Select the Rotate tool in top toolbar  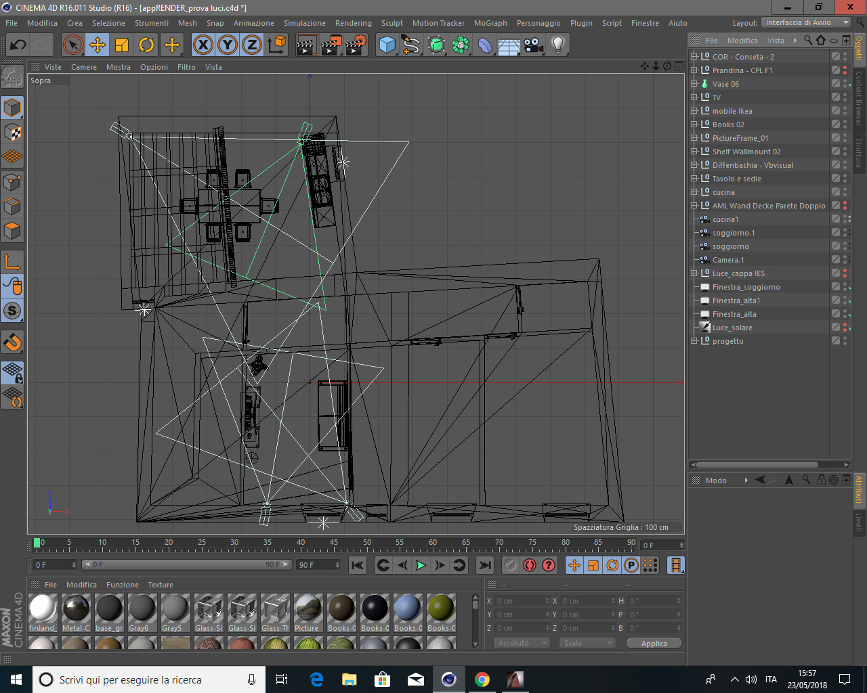[146, 45]
